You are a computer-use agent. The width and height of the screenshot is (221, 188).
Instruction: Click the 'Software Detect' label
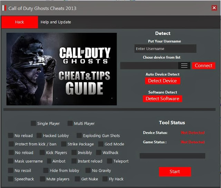(163, 92)
